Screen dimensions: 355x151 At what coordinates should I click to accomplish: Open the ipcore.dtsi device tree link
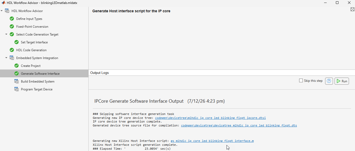point(210,118)
